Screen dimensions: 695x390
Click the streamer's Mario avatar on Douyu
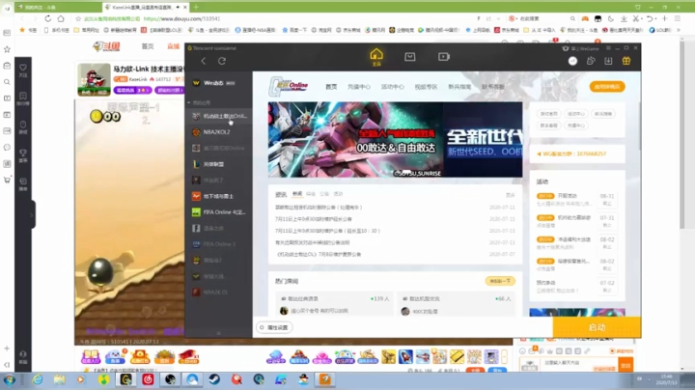[94, 80]
